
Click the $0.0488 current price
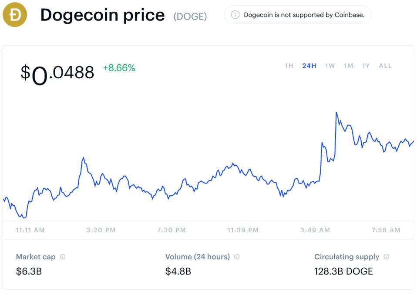click(57, 73)
